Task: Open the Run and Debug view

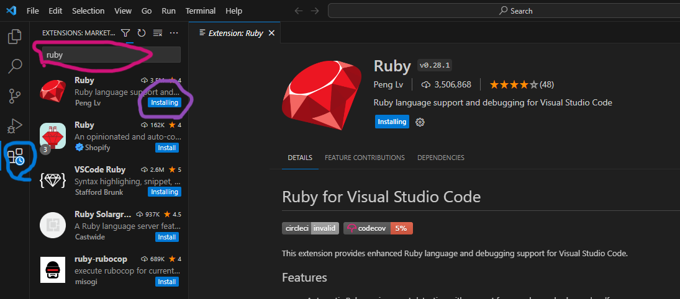Action: [15, 126]
